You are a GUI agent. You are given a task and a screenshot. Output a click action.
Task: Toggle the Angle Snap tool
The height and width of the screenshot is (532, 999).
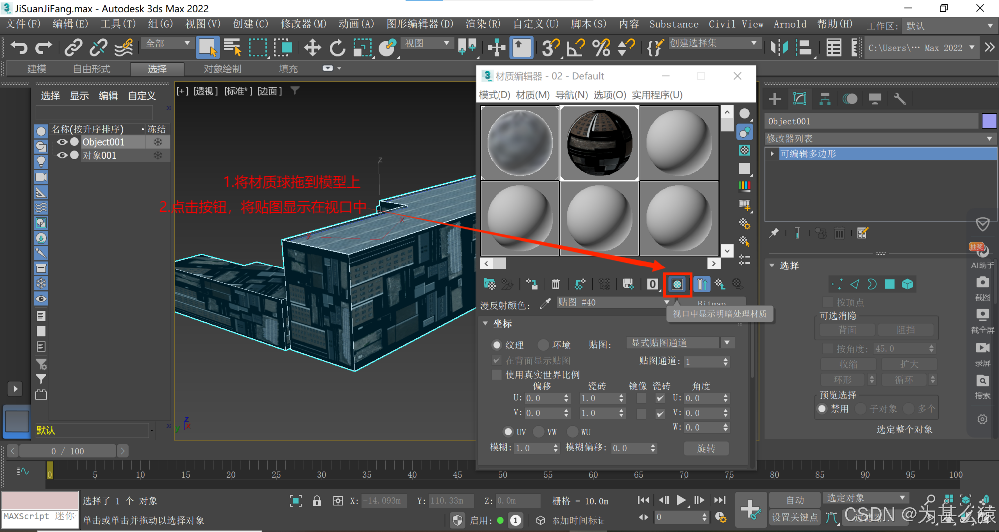coord(576,48)
